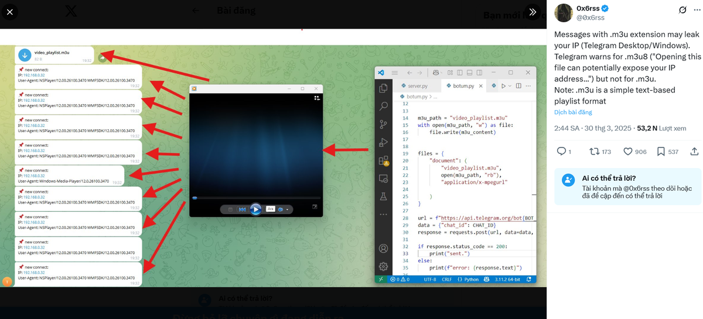Open VS Code Search icon in sidebar
This screenshot has width=703, height=319.
tap(384, 106)
